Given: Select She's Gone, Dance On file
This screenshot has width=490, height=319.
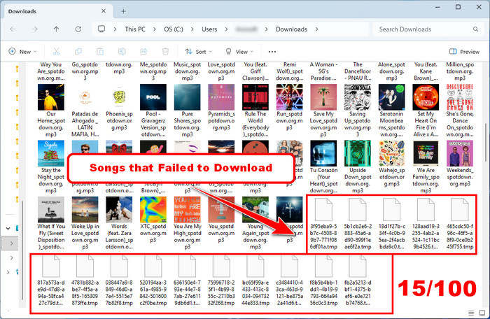Looking at the screenshot, I should (x=460, y=111).
